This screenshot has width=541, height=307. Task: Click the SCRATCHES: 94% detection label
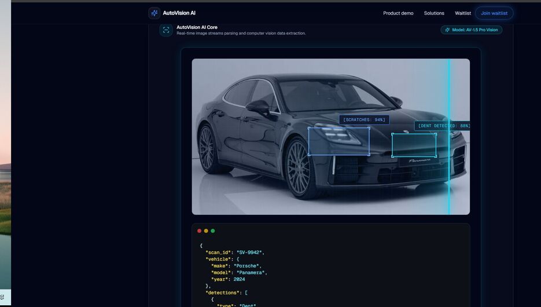click(365, 120)
